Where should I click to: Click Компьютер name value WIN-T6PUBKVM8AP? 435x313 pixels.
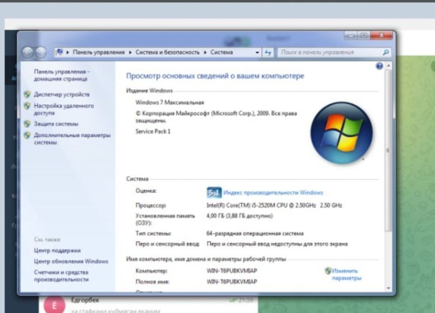tap(232, 270)
